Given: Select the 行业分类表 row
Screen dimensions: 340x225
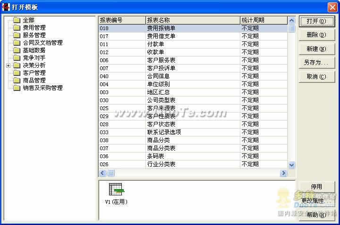Looking at the screenshot, I should click(x=193, y=164).
